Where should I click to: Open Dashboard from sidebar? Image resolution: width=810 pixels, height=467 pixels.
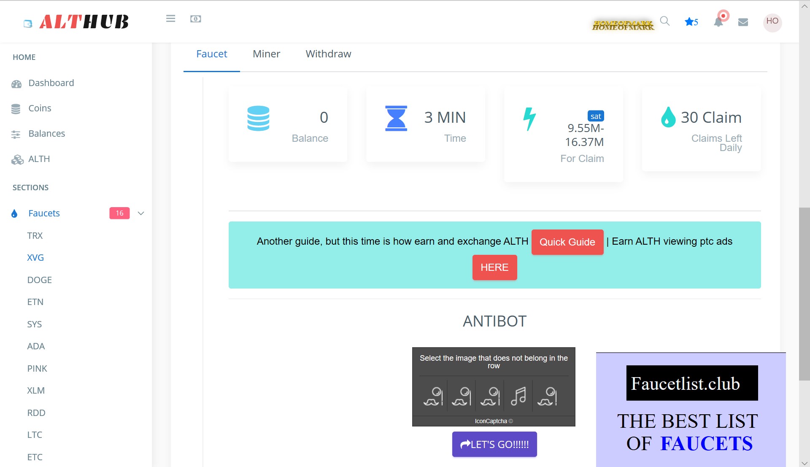(51, 83)
